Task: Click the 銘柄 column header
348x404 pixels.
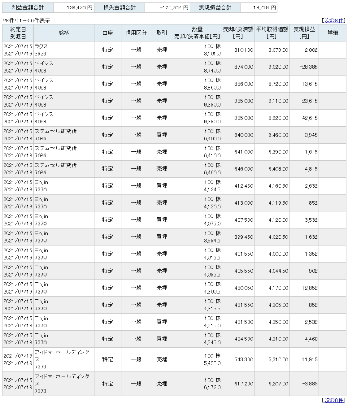Action: [64, 33]
